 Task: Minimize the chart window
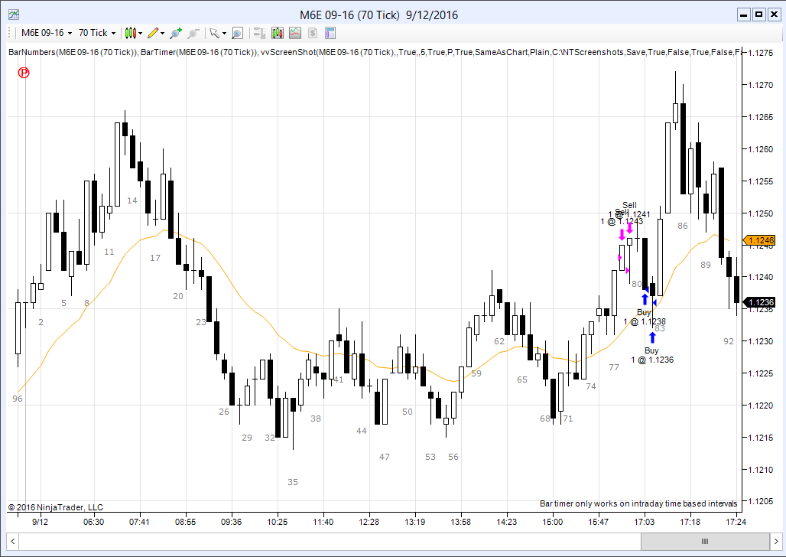click(x=744, y=15)
